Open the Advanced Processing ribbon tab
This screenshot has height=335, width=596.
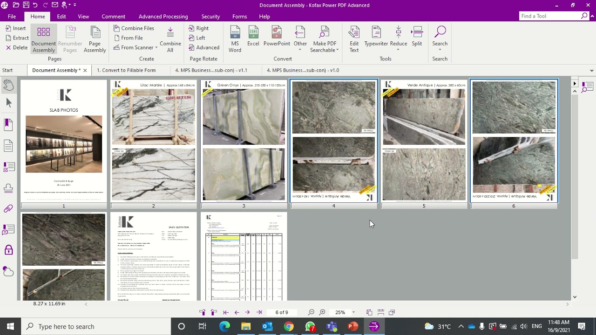click(163, 16)
